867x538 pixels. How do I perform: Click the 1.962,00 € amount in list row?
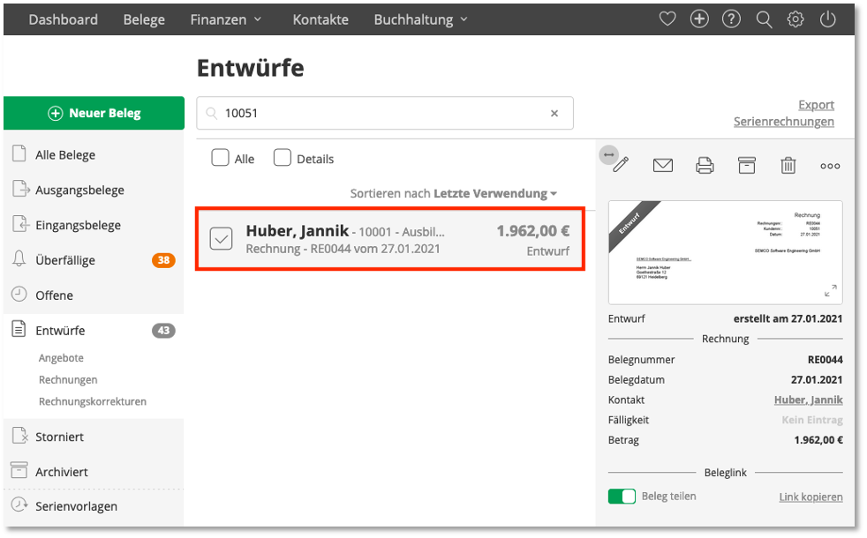(533, 231)
